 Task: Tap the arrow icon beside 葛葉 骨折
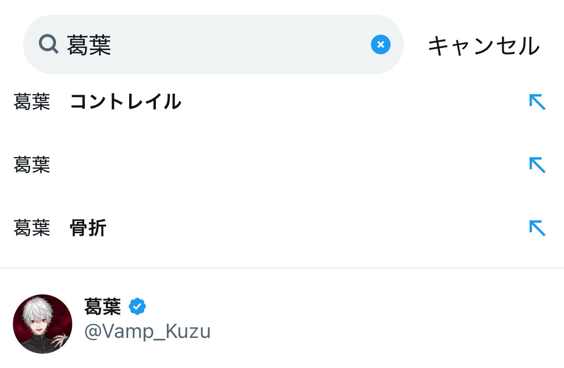coord(537,228)
